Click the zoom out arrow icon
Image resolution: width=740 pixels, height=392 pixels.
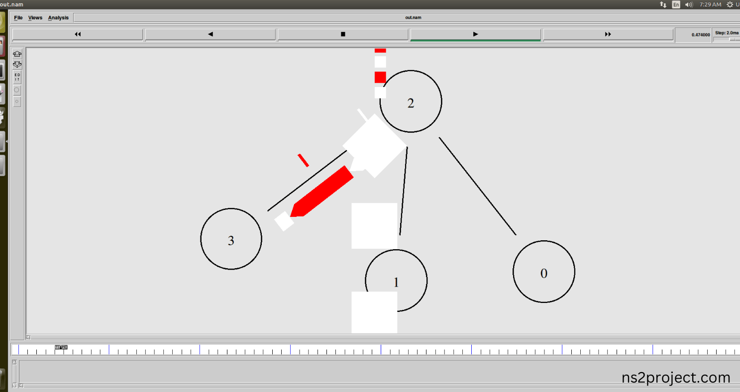17,64
